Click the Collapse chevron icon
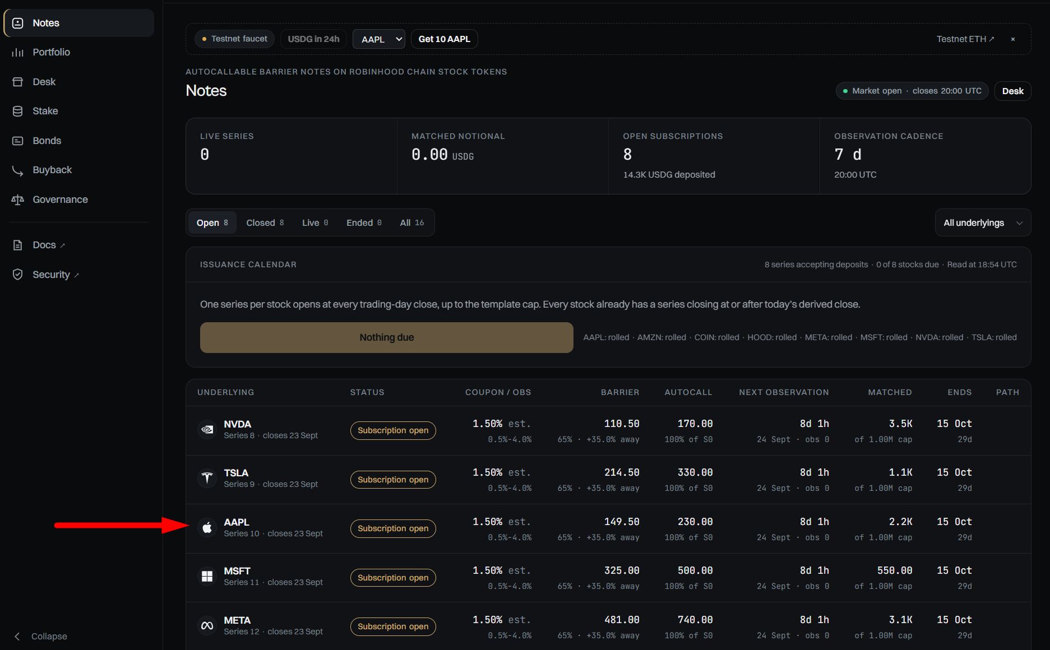The width and height of the screenshot is (1050, 650). point(17,636)
